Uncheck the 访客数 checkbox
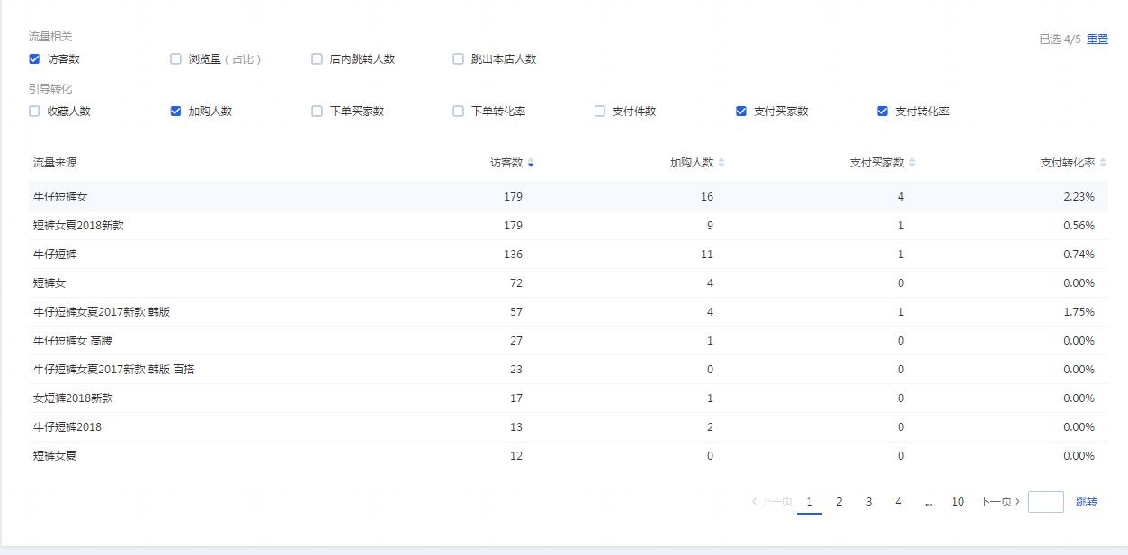Viewport: 1128px width, 555px height. click(34, 59)
